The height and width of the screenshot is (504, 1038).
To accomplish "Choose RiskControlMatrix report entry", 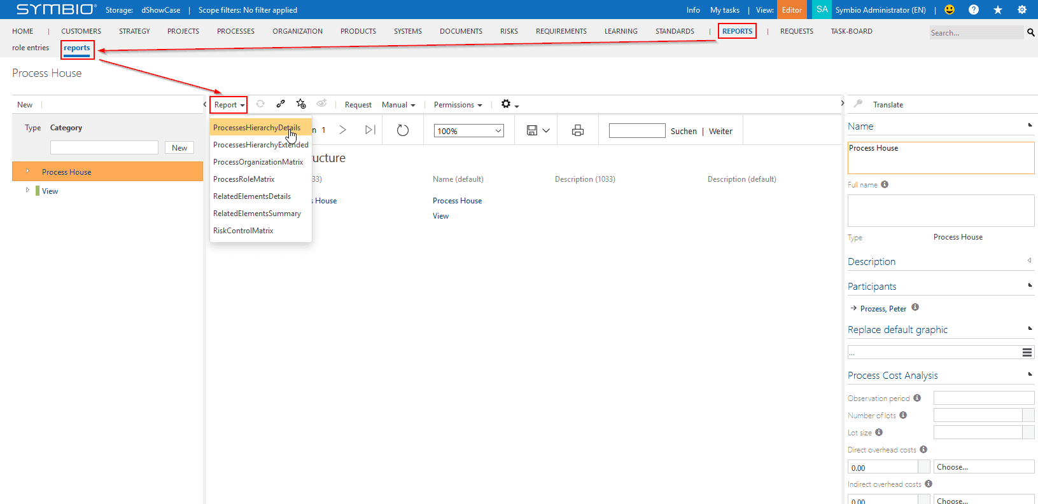I will point(243,231).
